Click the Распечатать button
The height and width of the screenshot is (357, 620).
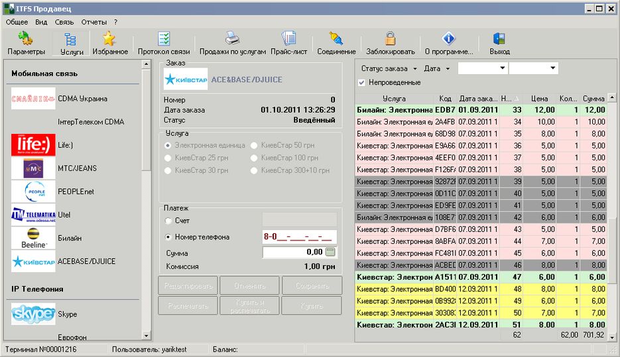click(x=188, y=305)
